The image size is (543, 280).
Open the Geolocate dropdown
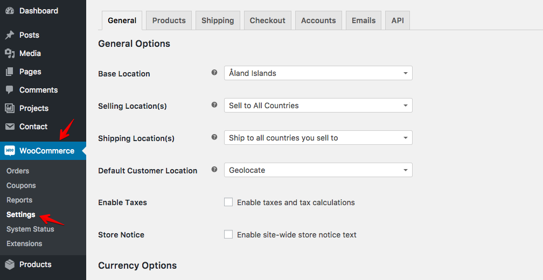tap(318, 170)
